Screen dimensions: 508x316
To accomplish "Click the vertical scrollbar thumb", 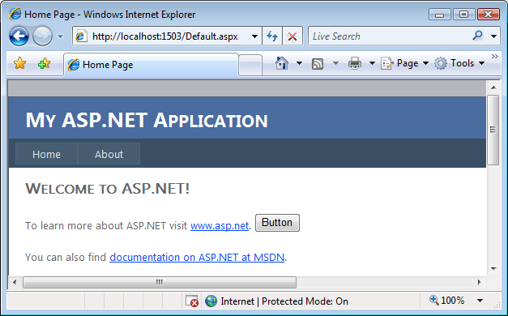I will (493, 130).
